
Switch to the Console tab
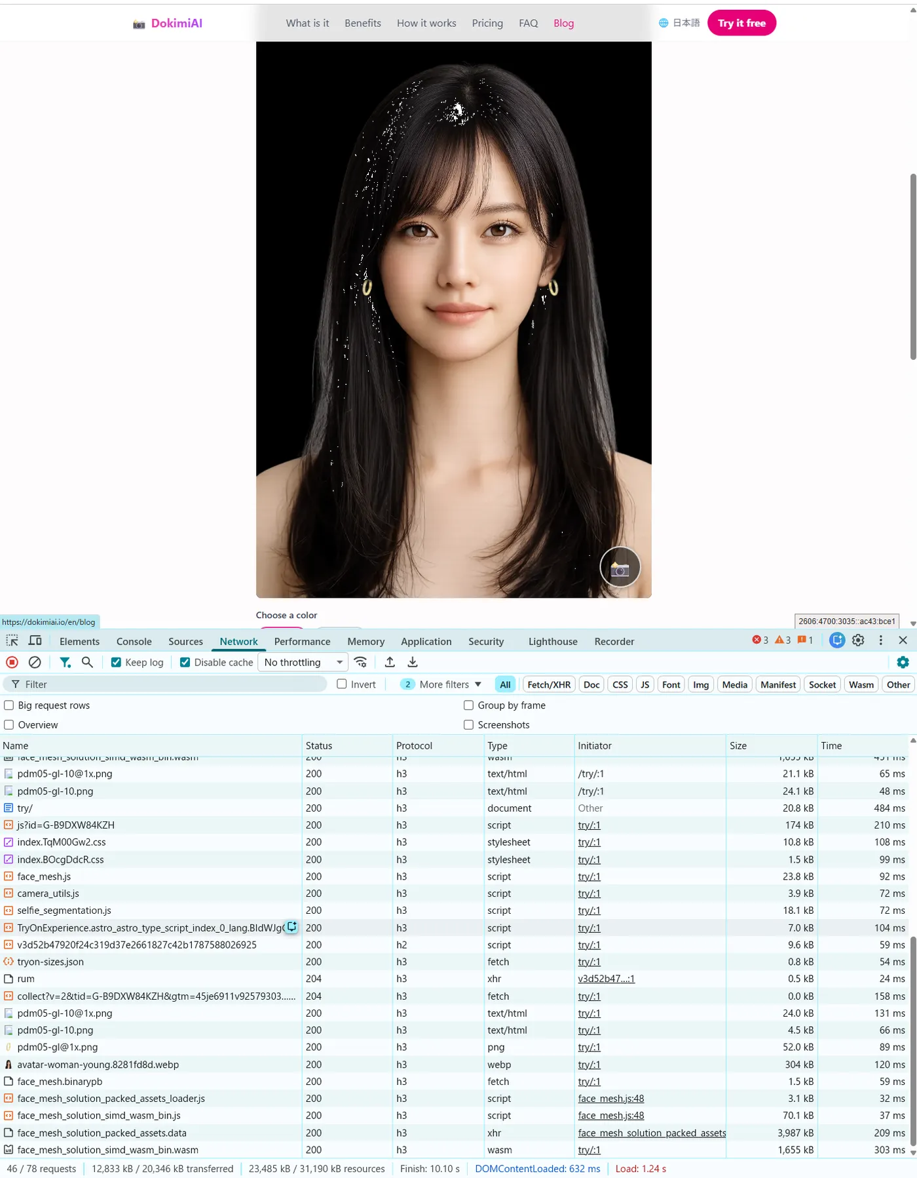(134, 642)
